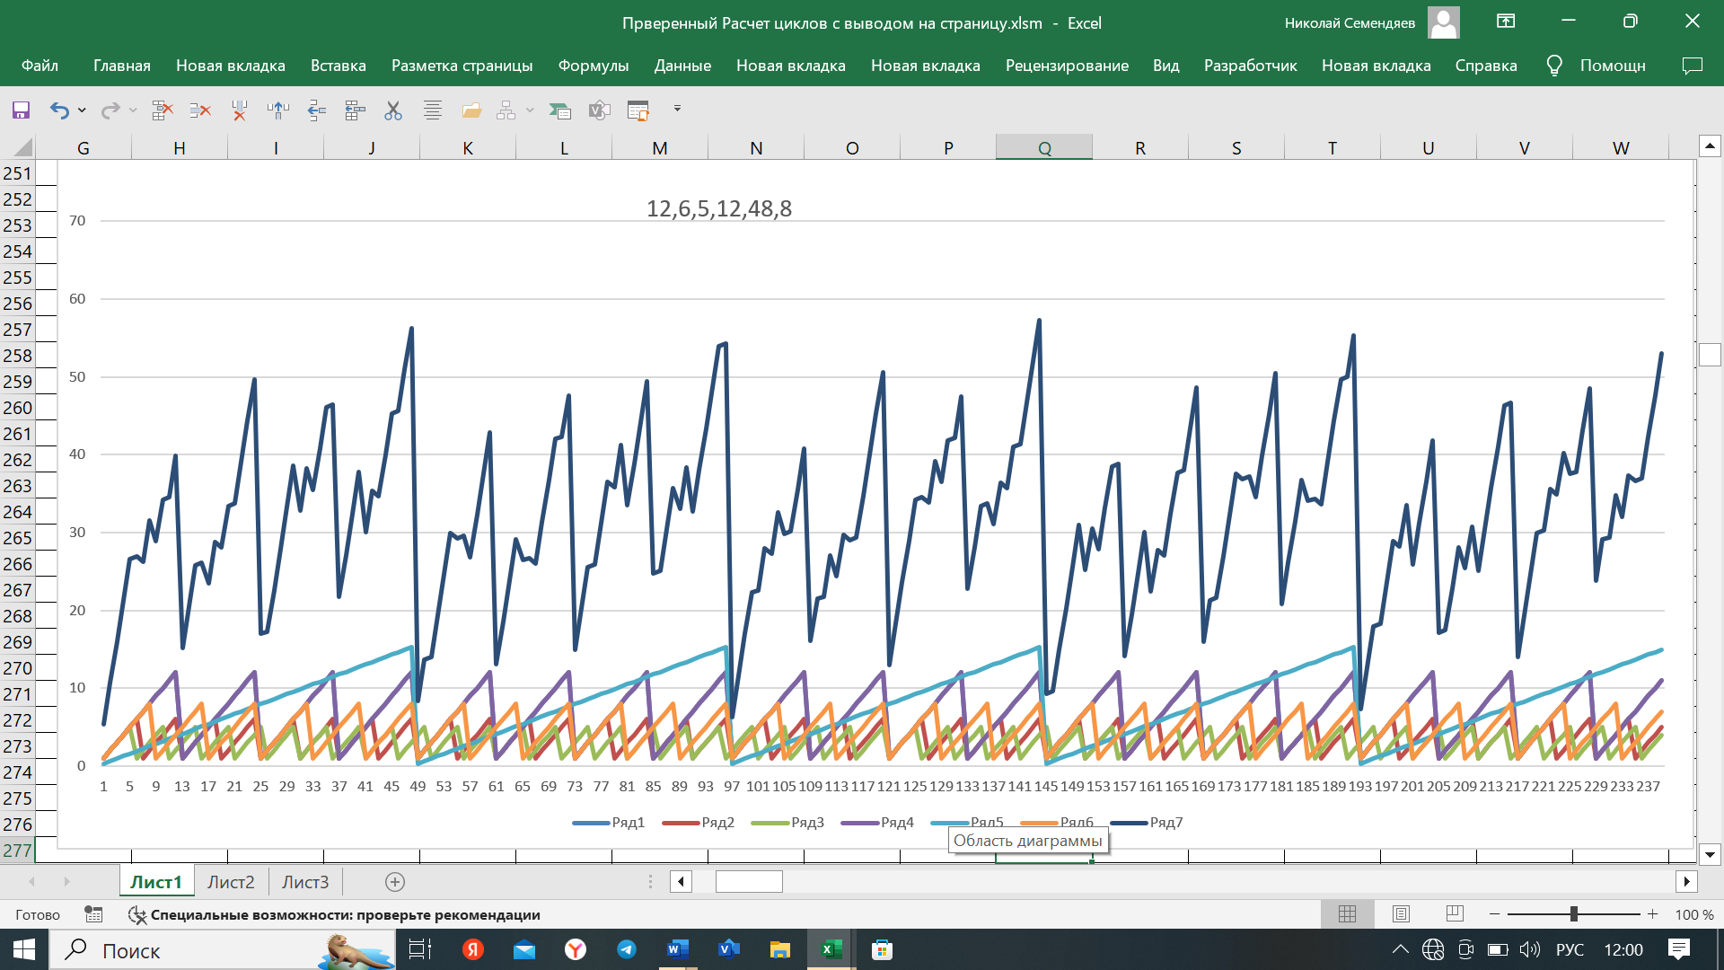Open the Разметка страницы tab
Screen dimensions: 1724x970
462,66
